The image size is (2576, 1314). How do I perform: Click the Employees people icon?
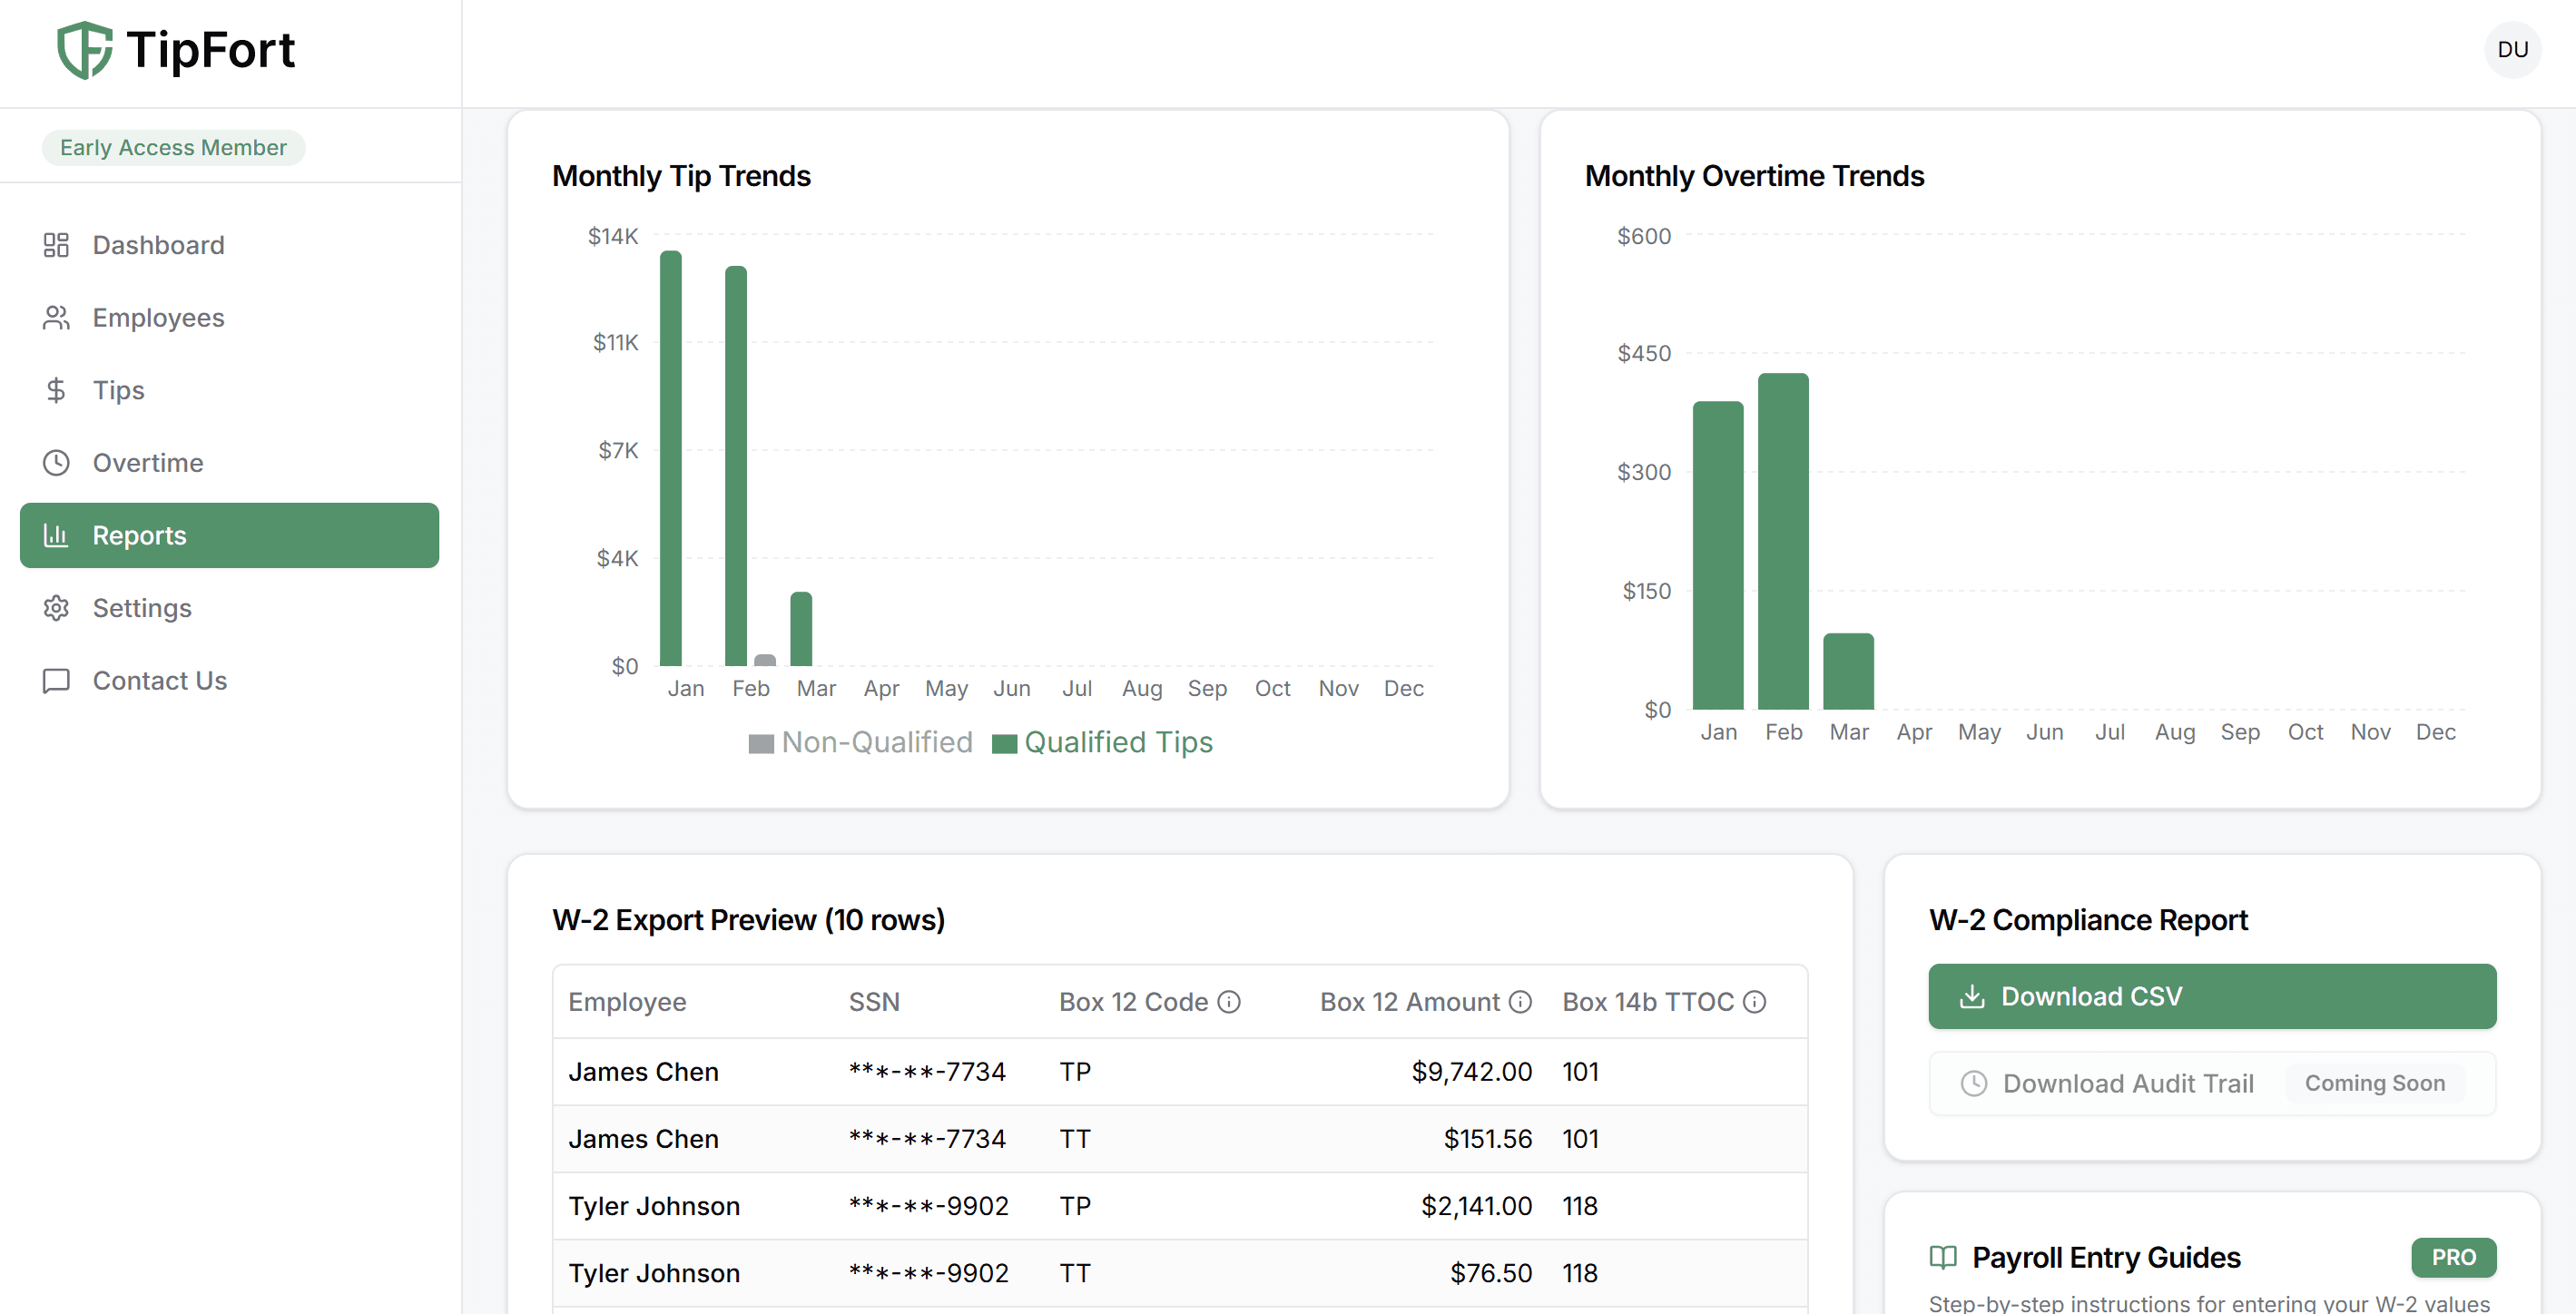tap(56, 317)
